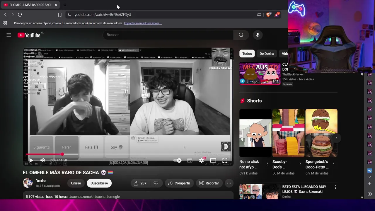Click the video progress scrubber handle
375x211 pixels.
coord(62,154)
